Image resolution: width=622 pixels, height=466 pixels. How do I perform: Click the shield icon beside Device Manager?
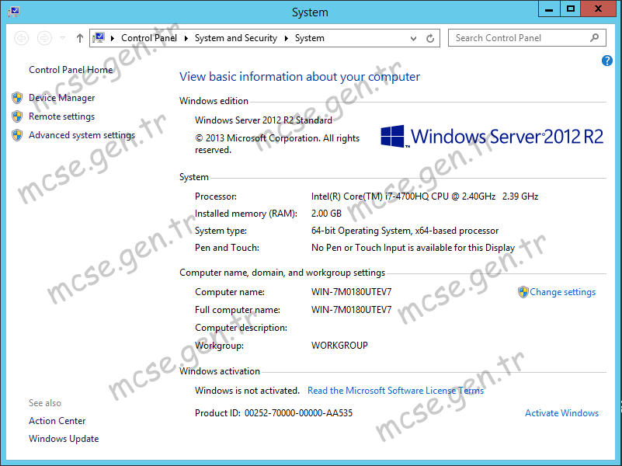click(x=17, y=98)
